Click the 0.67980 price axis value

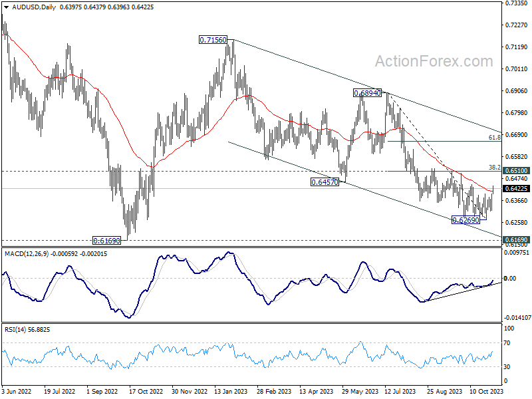[x=517, y=113]
